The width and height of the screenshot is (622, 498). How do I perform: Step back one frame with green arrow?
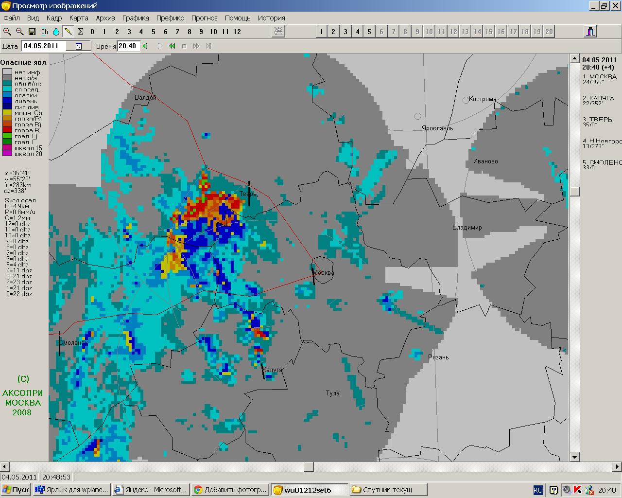click(x=145, y=46)
